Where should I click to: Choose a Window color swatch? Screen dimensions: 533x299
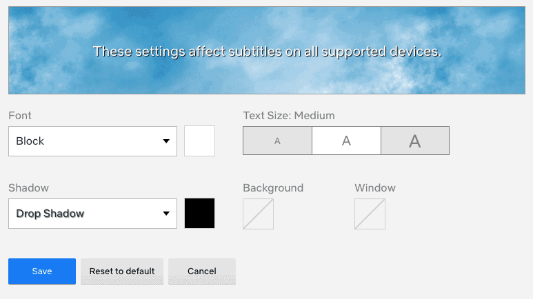click(370, 214)
